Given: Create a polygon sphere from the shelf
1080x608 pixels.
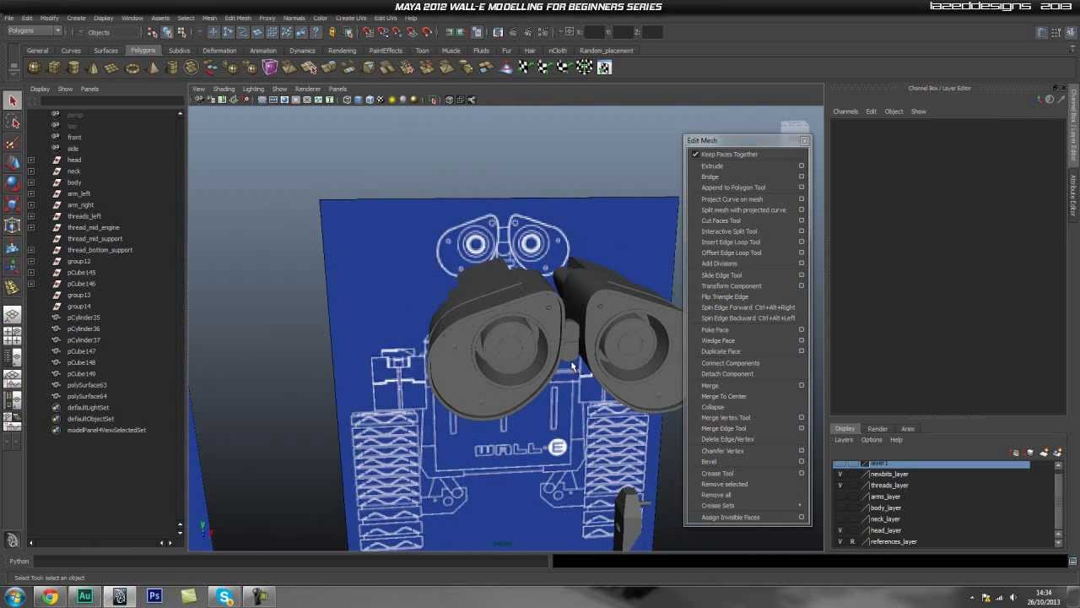Looking at the screenshot, I should [x=35, y=68].
